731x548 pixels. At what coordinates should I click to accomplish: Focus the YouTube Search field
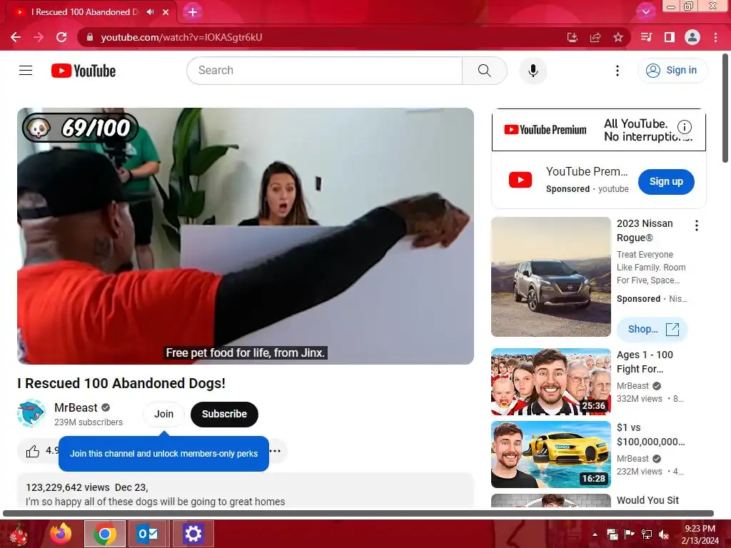tap(325, 71)
